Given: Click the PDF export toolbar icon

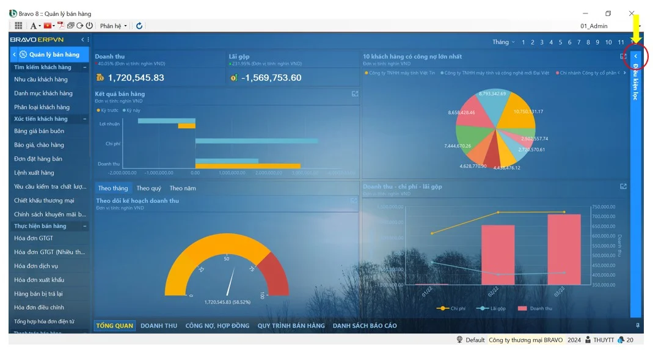Looking at the screenshot, I should click(x=61, y=26).
